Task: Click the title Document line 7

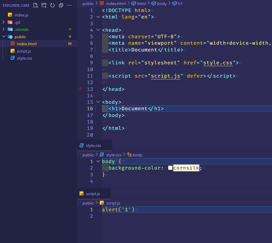Action: point(146,50)
